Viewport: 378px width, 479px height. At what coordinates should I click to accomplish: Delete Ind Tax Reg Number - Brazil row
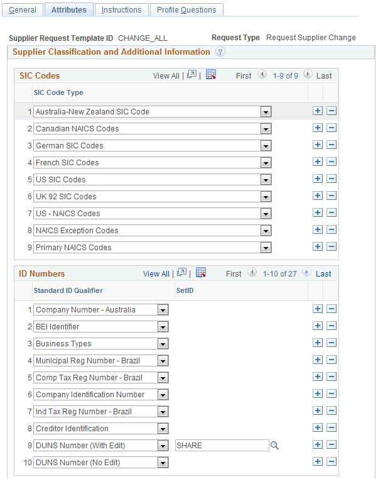tap(332, 410)
